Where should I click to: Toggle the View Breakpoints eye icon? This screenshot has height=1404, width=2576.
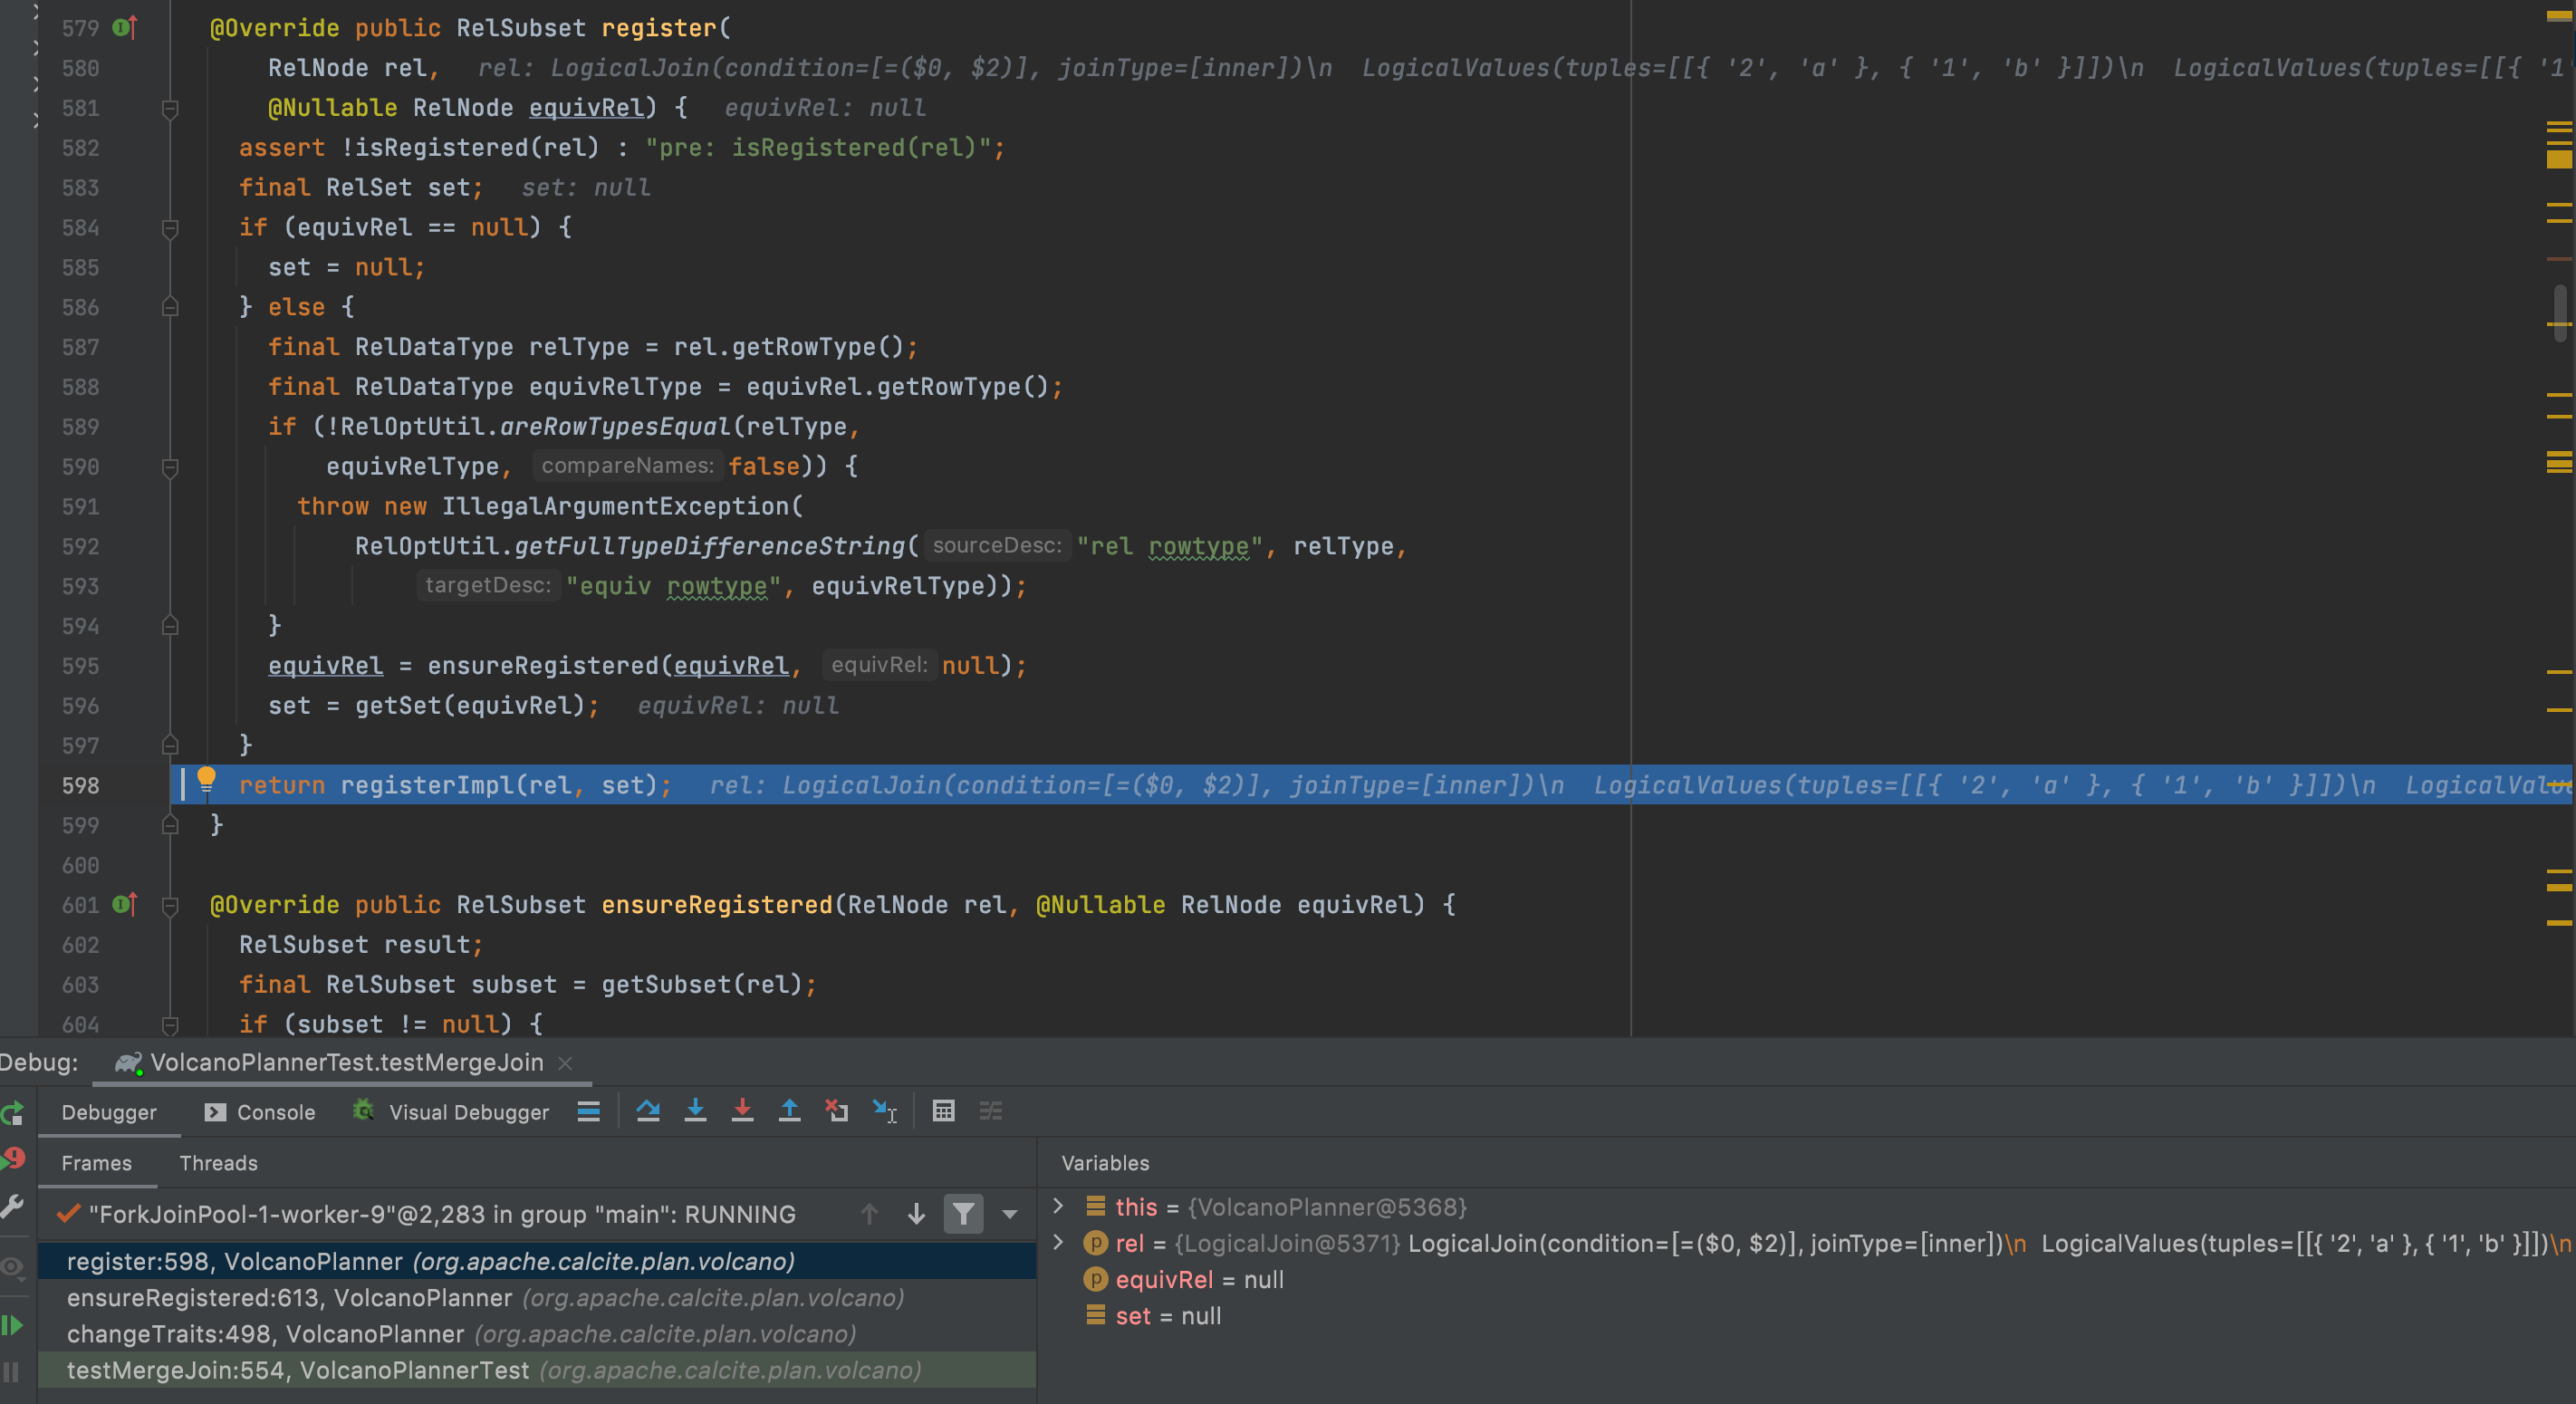click(x=12, y=1267)
